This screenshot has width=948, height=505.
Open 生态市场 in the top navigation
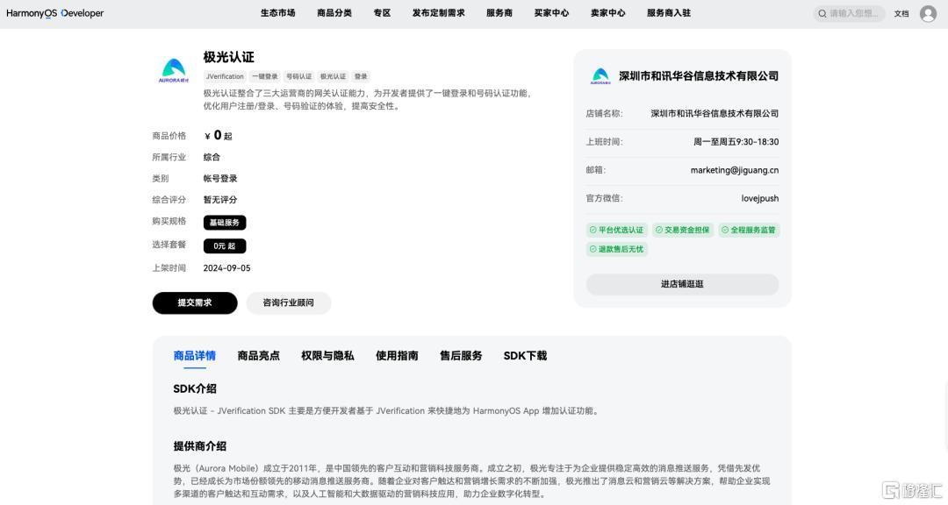[x=278, y=12]
